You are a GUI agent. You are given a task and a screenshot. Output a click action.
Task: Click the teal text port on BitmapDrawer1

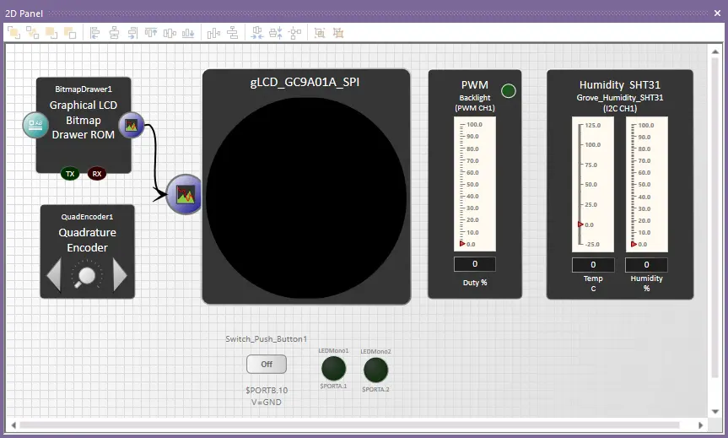35,125
